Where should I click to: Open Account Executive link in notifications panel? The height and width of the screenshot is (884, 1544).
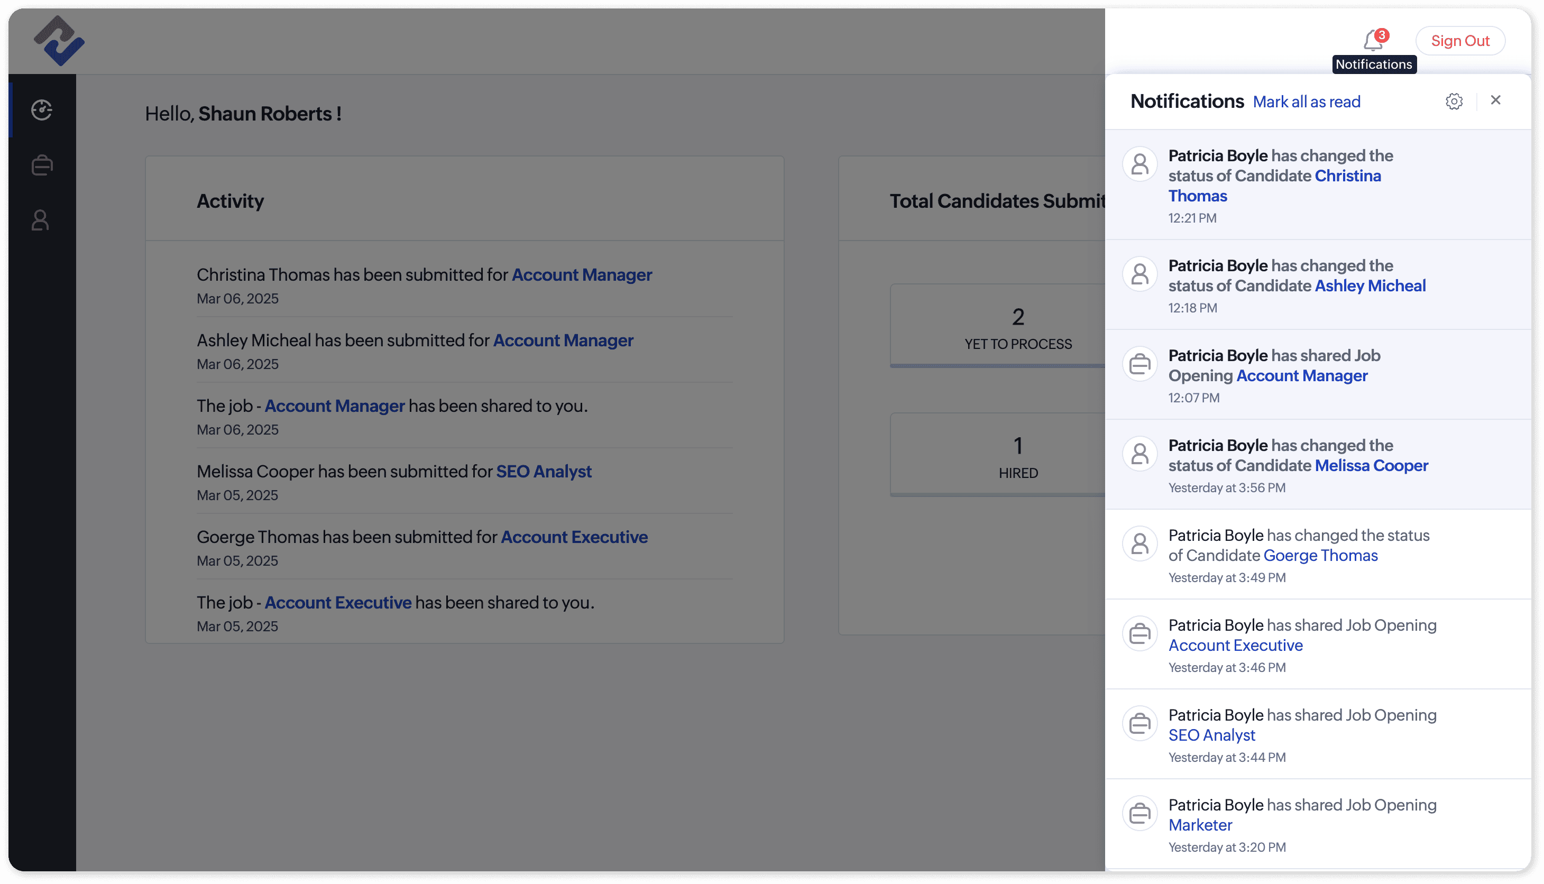click(x=1235, y=646)
